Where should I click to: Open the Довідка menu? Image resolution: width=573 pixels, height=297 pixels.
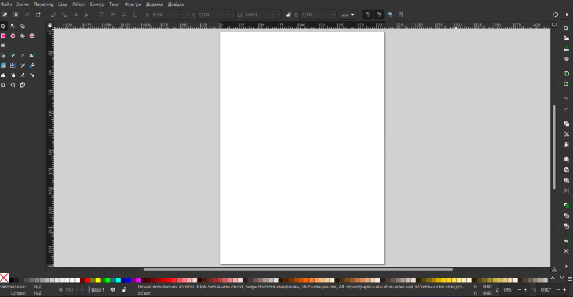click(x=176, y=4)
